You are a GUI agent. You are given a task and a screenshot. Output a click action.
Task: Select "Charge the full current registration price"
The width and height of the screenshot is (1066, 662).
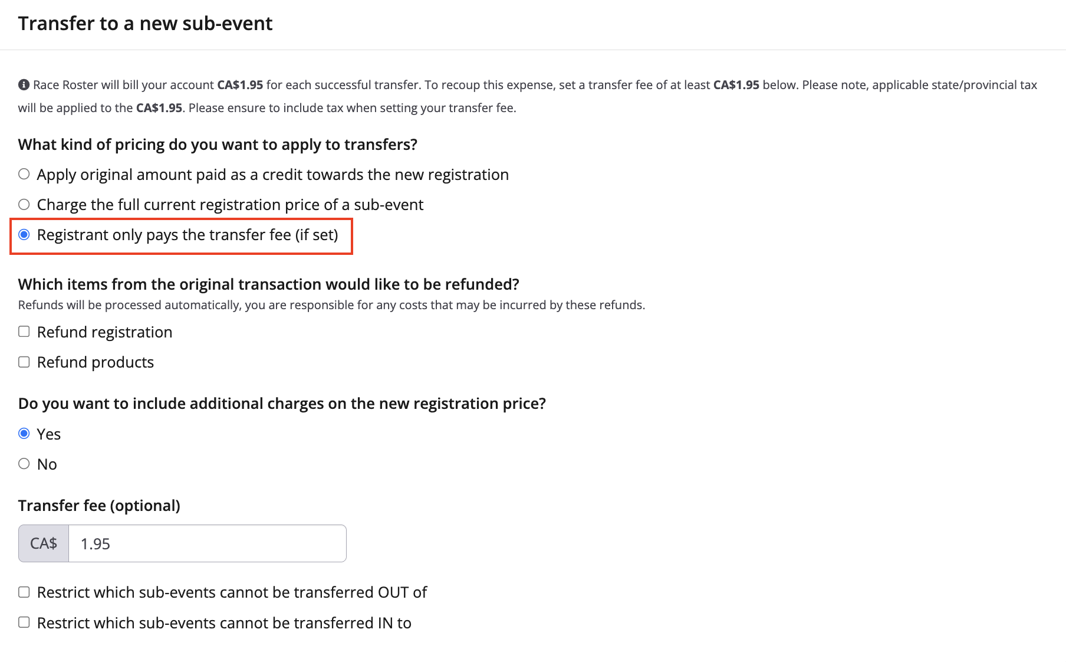[x=24, y=204]
